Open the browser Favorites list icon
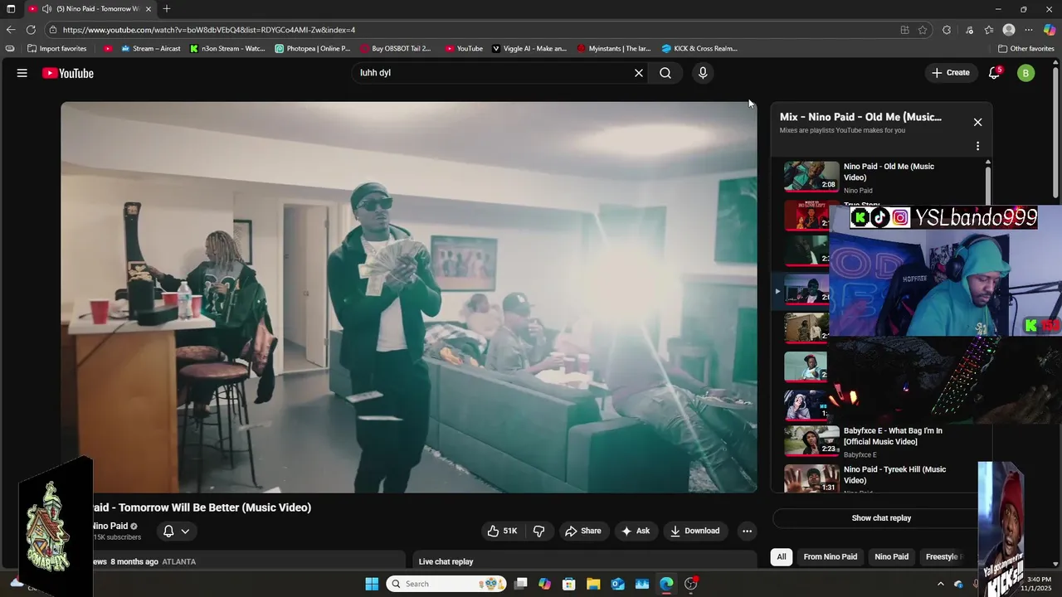The width and height of the screenshot is (1062, 597). (x=989, y=30)
